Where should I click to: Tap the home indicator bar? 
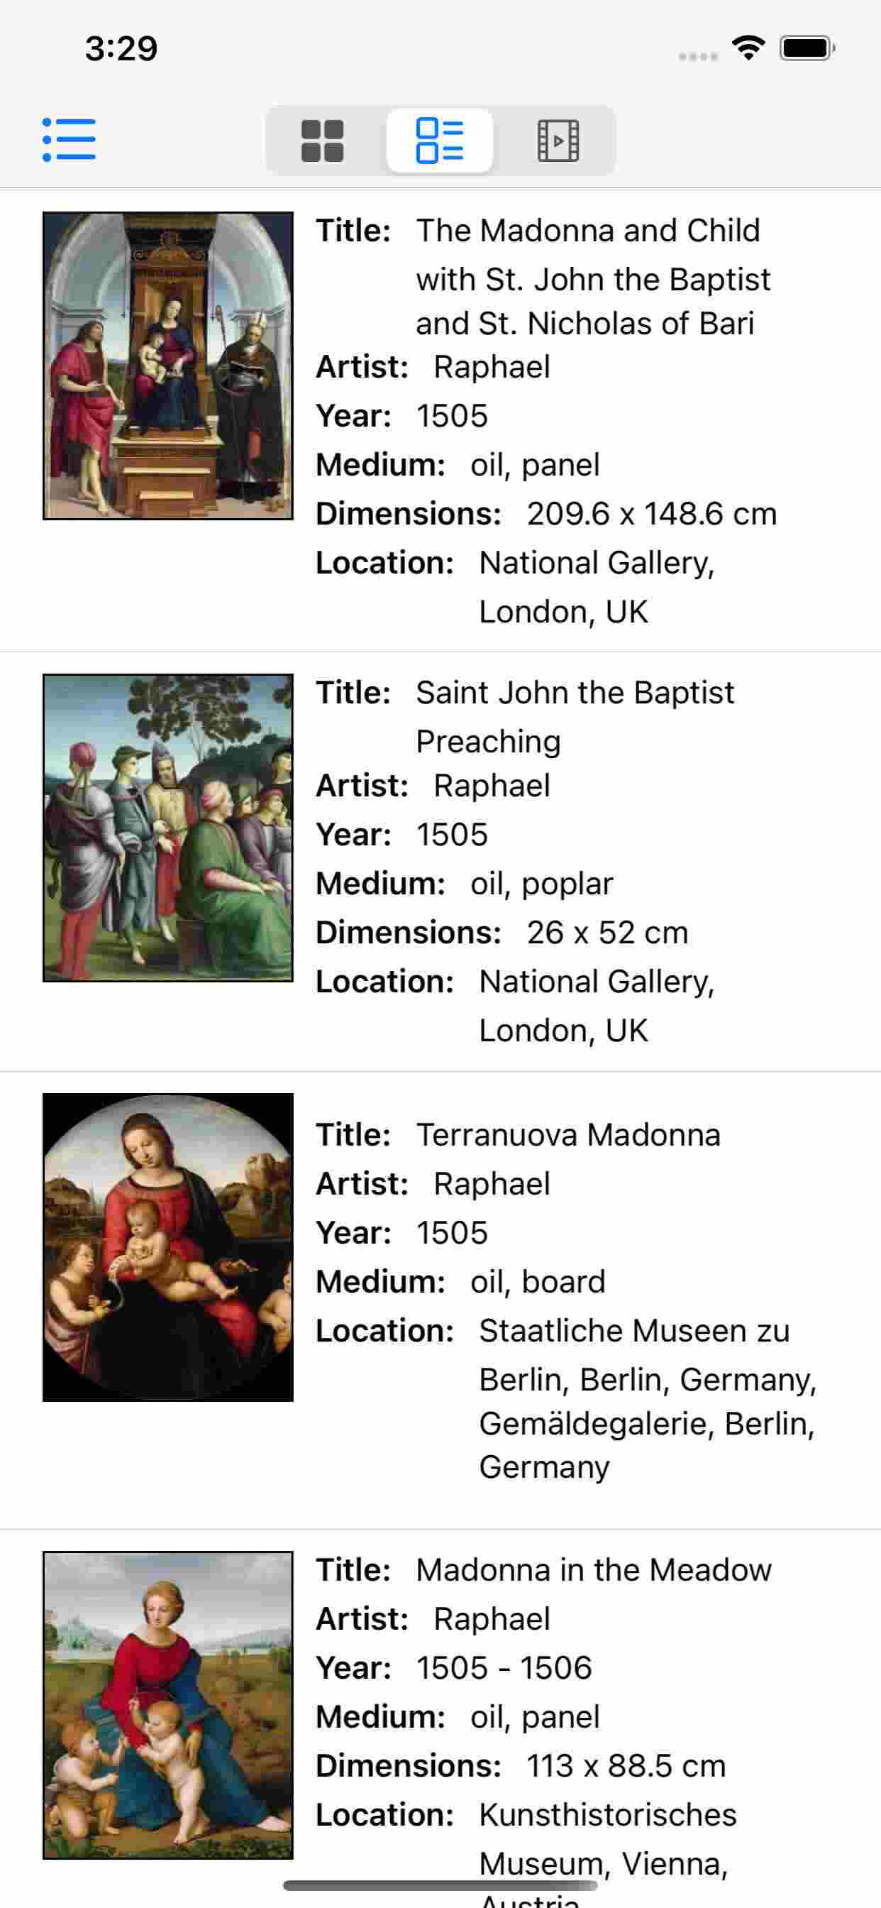point(440,1885)
